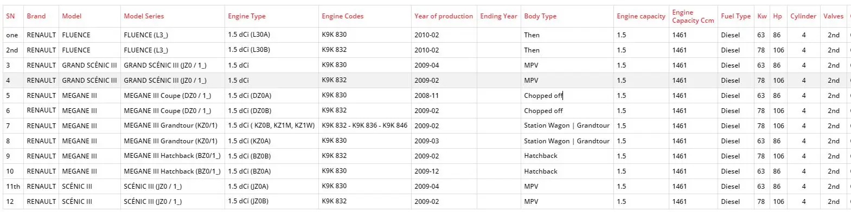851x212 pixels.
Task: Click the Ending Year column header
Action: (498, 16)
